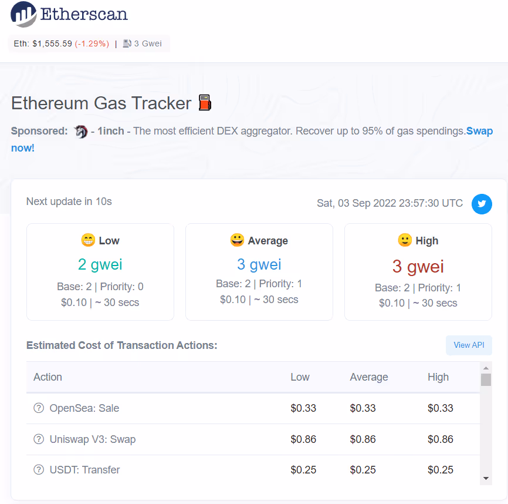
Task: Click the red fuel pump emoji in title
Action: [205, 103]
